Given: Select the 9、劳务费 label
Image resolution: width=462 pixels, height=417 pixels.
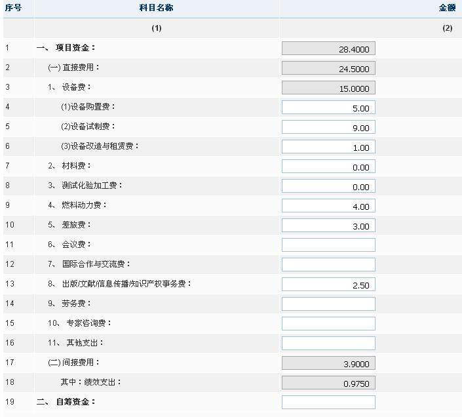Looking at the screenshot, I should coord(69,304).
